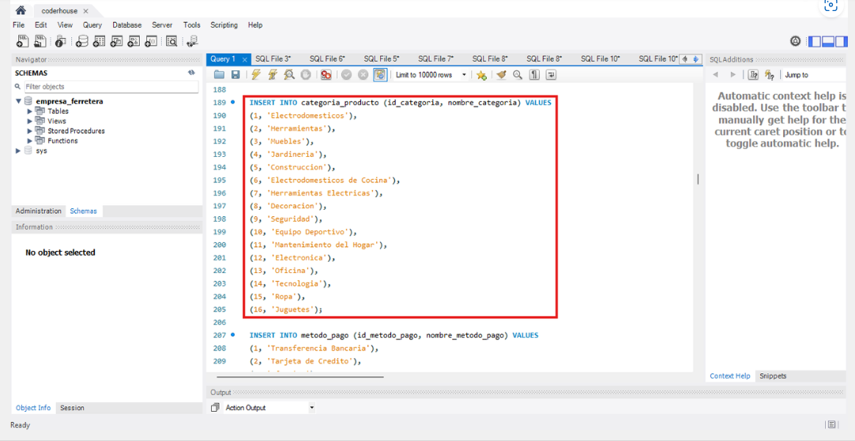Create a new view icon
Screen dimensions: 855x441
(117, 41)
